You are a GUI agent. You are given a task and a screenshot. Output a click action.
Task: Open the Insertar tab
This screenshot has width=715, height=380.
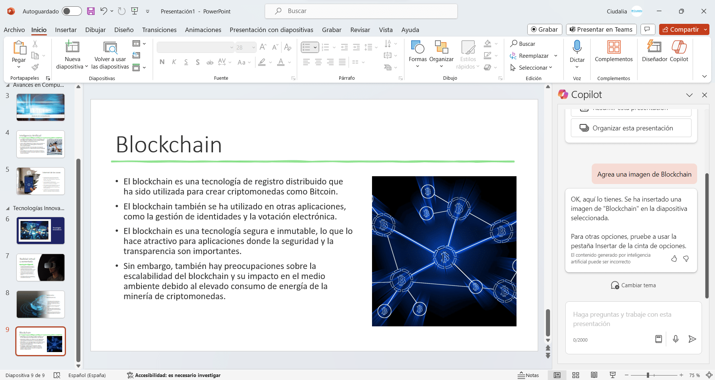[x=66, y=30]
